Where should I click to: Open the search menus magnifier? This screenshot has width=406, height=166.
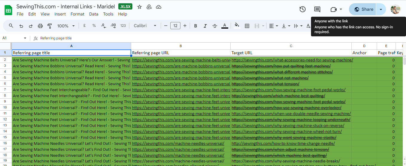point(11,26)
